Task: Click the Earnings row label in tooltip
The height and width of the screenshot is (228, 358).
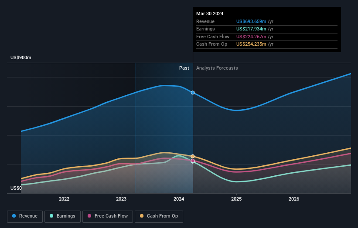Action: click(x=205, y=29)
